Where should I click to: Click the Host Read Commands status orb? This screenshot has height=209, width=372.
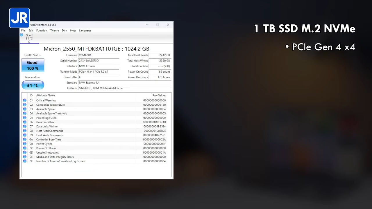coord(25,131)
